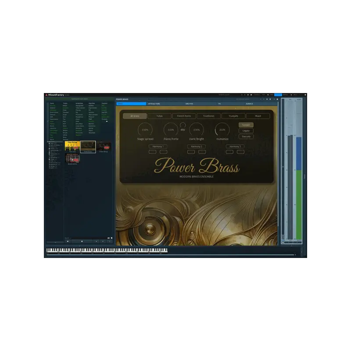
Task: Click the Harmony 3 button
Action: click(235, 147)
